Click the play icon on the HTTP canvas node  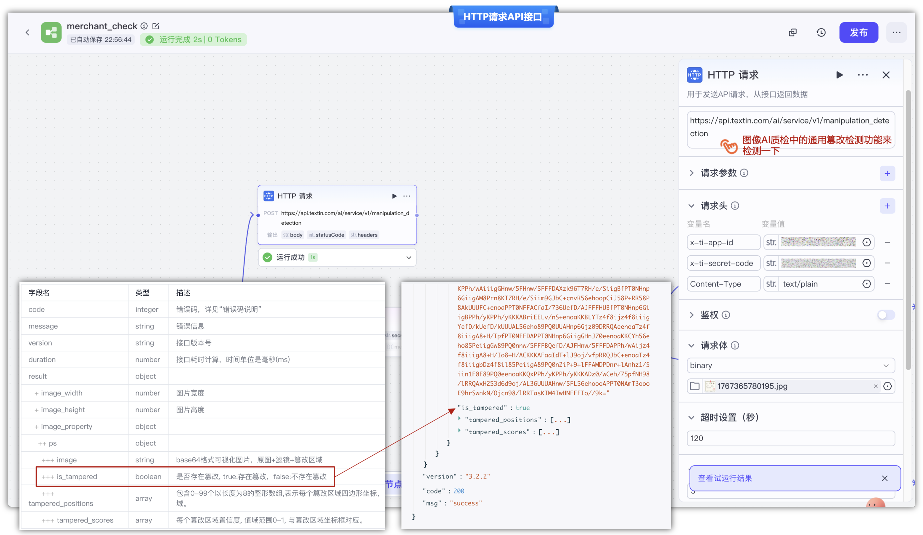[x=394, y=196]
